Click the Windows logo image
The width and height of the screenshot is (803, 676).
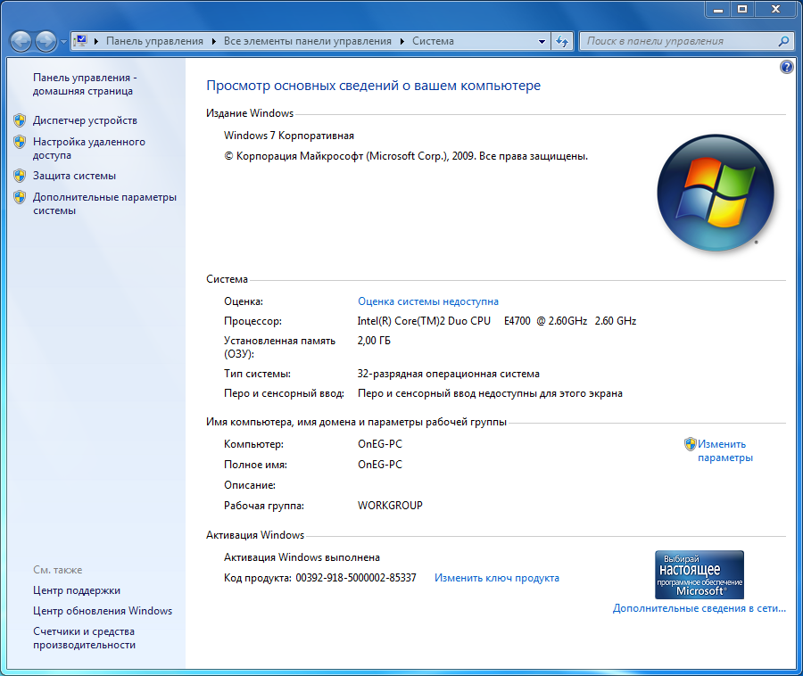pos(716,193)
